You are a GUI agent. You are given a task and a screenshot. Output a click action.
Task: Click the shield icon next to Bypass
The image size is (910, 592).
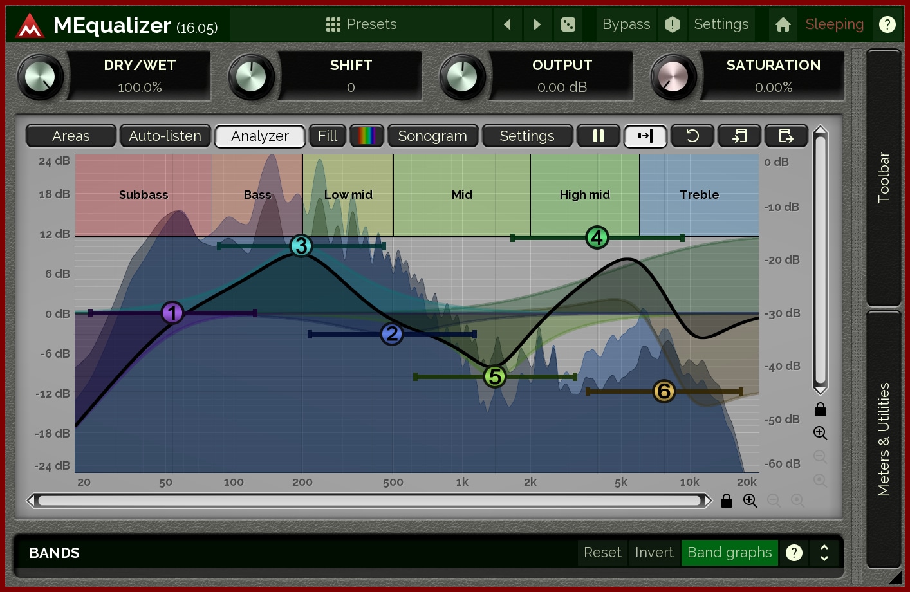click(x=673, y=24)
